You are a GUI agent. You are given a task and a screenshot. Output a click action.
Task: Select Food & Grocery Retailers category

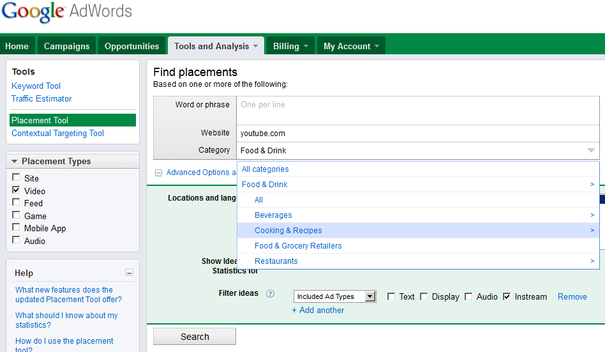[x=298, y=246]
